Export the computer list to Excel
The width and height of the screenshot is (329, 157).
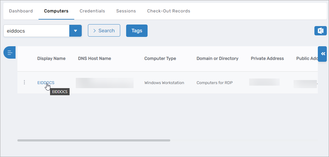tap(320, 31)
